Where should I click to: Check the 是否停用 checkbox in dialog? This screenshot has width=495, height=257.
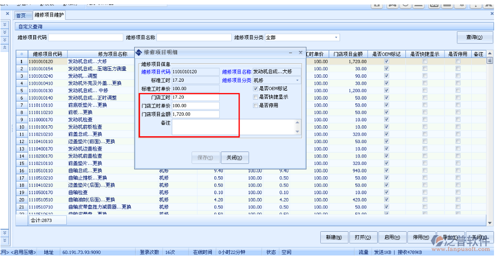pyautogui.click(x=255, y=105)
